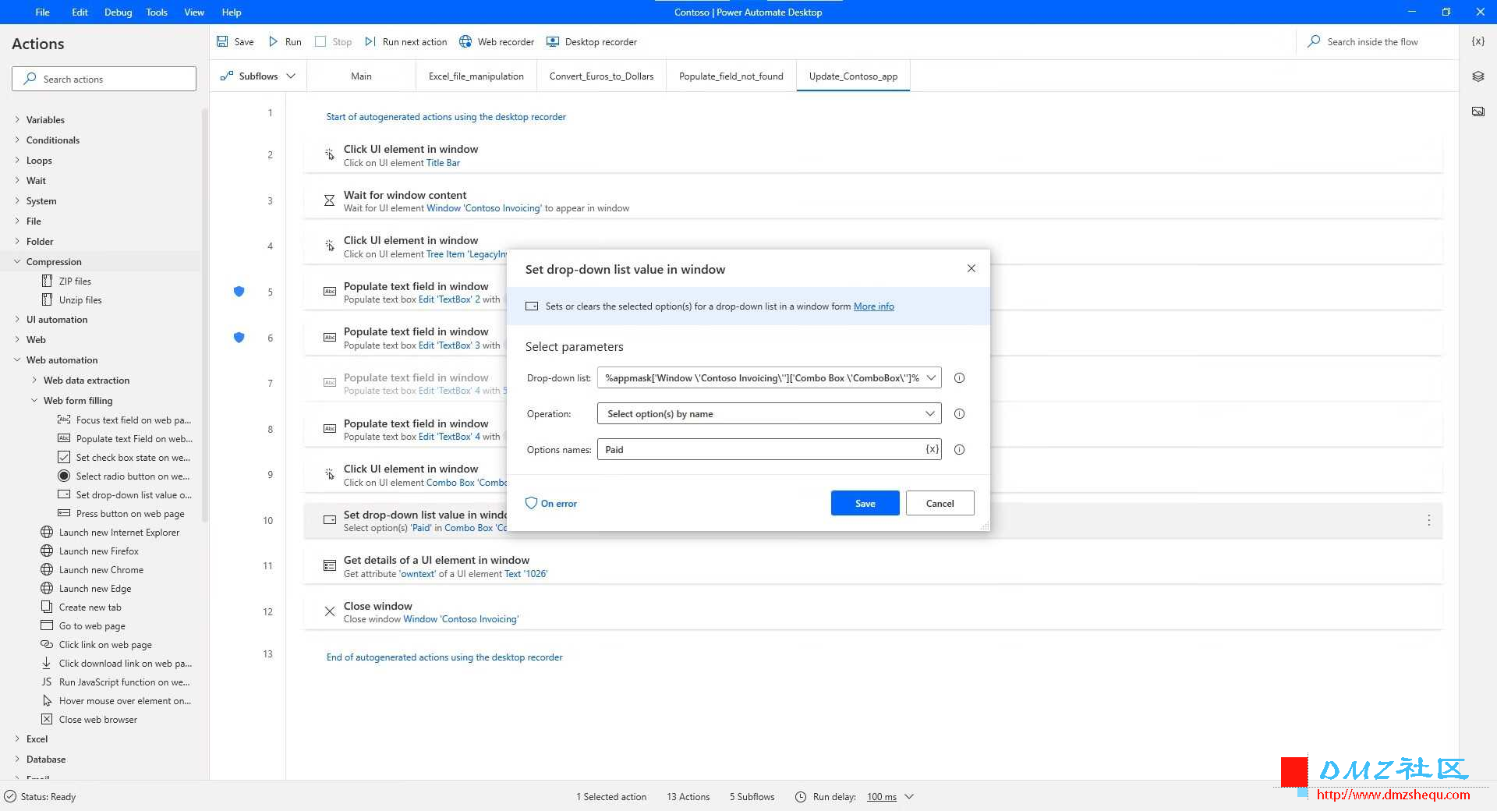Open the Run delay dropdown arrow
This screenshot has width=1497, height=811.
[909, 797]
